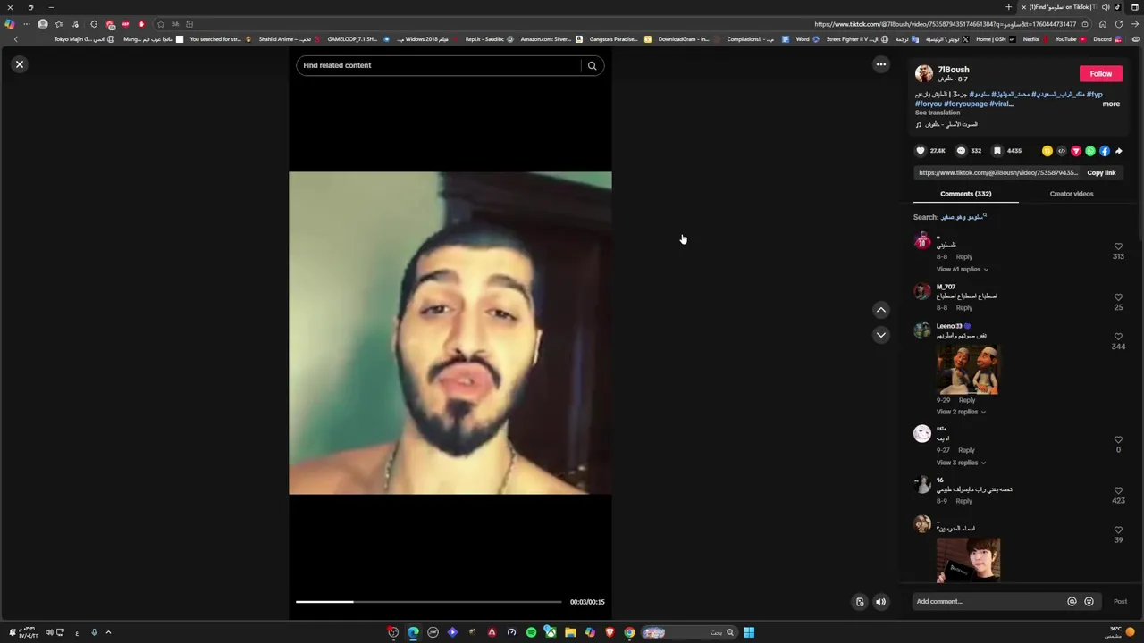The width and height of the screenshot is (1144, 643).
Task: Open comments via speech bubble icon
Action: [x=961, y=151]
